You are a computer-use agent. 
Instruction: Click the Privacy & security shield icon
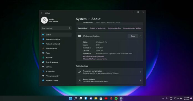[x=43, y=76]
